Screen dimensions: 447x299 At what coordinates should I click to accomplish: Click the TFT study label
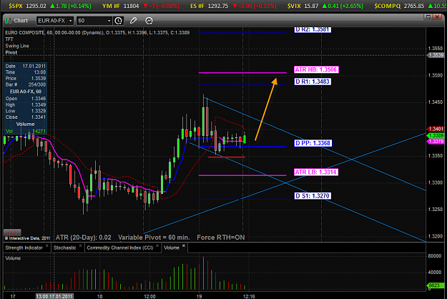point(9,39)
